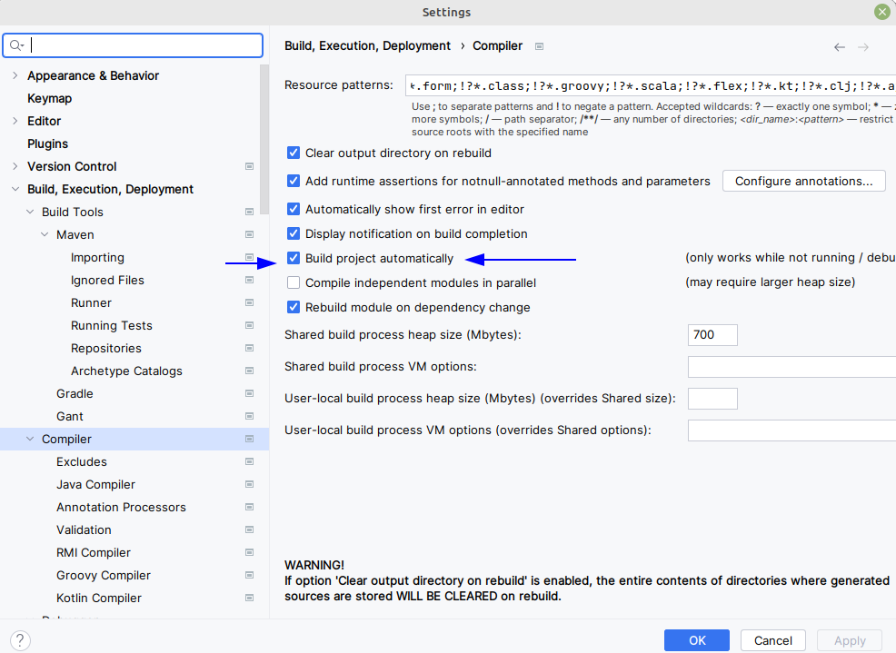
Task: Click the back navigation arrow
Action: (x=839, y=46)
